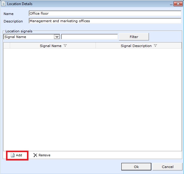The height and width of the screenshot is (174, 184).
Task: Click the Remove button label
Action: click(x=44, y=155)
